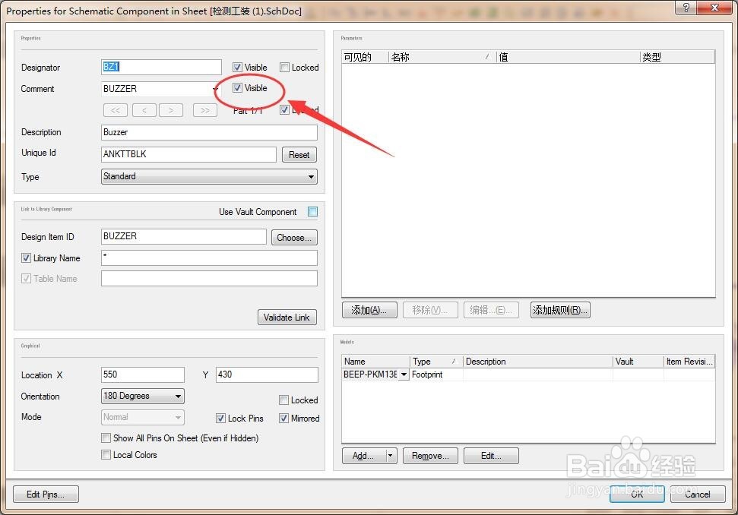Focus the Designator BZ1 field

click(x=161, y=67)
